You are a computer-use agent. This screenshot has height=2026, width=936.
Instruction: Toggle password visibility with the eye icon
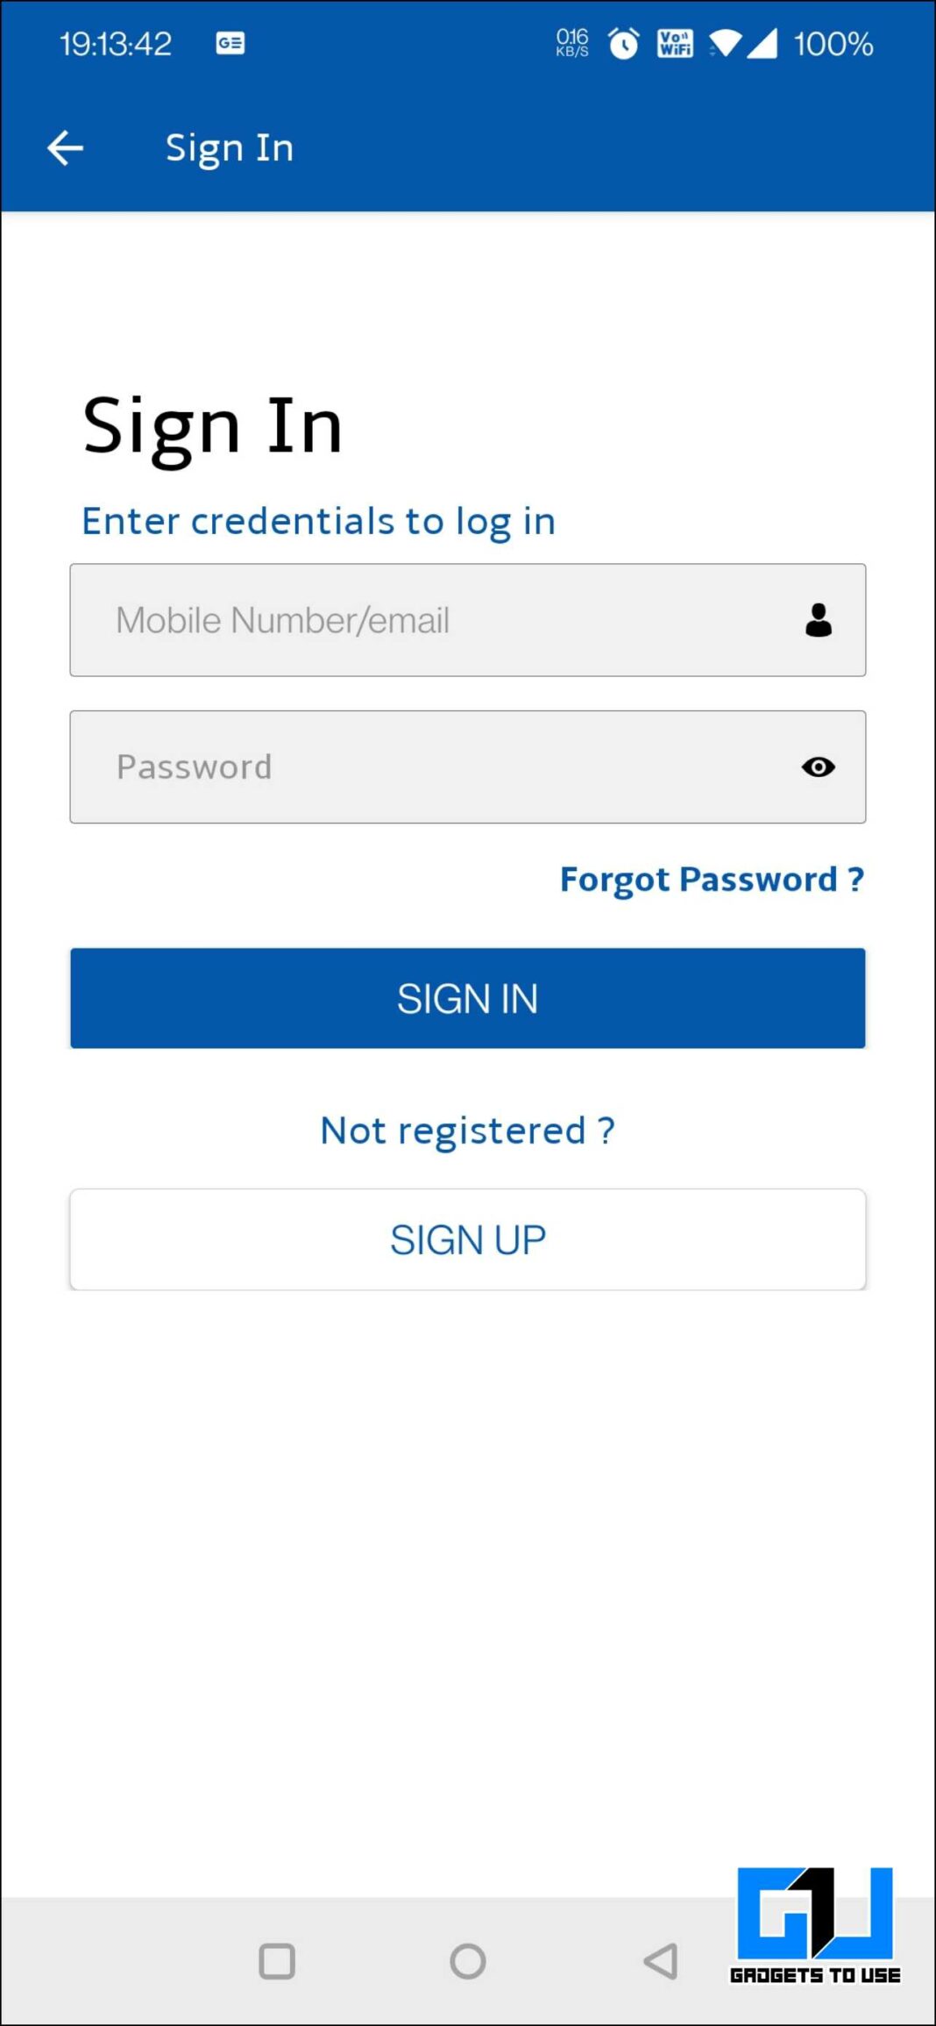tap(817, 767)
